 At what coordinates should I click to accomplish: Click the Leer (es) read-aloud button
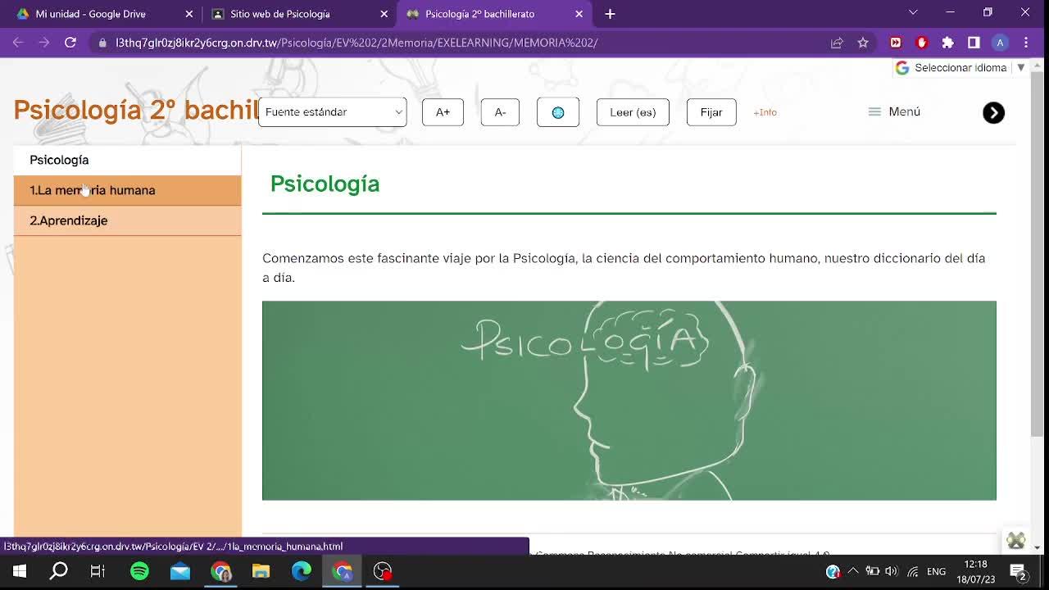[x=633, y=112]
